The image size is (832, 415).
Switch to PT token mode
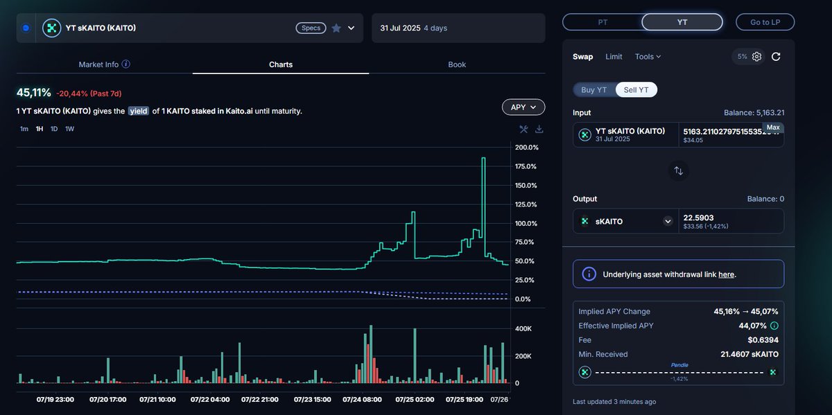tap(603, 22)
